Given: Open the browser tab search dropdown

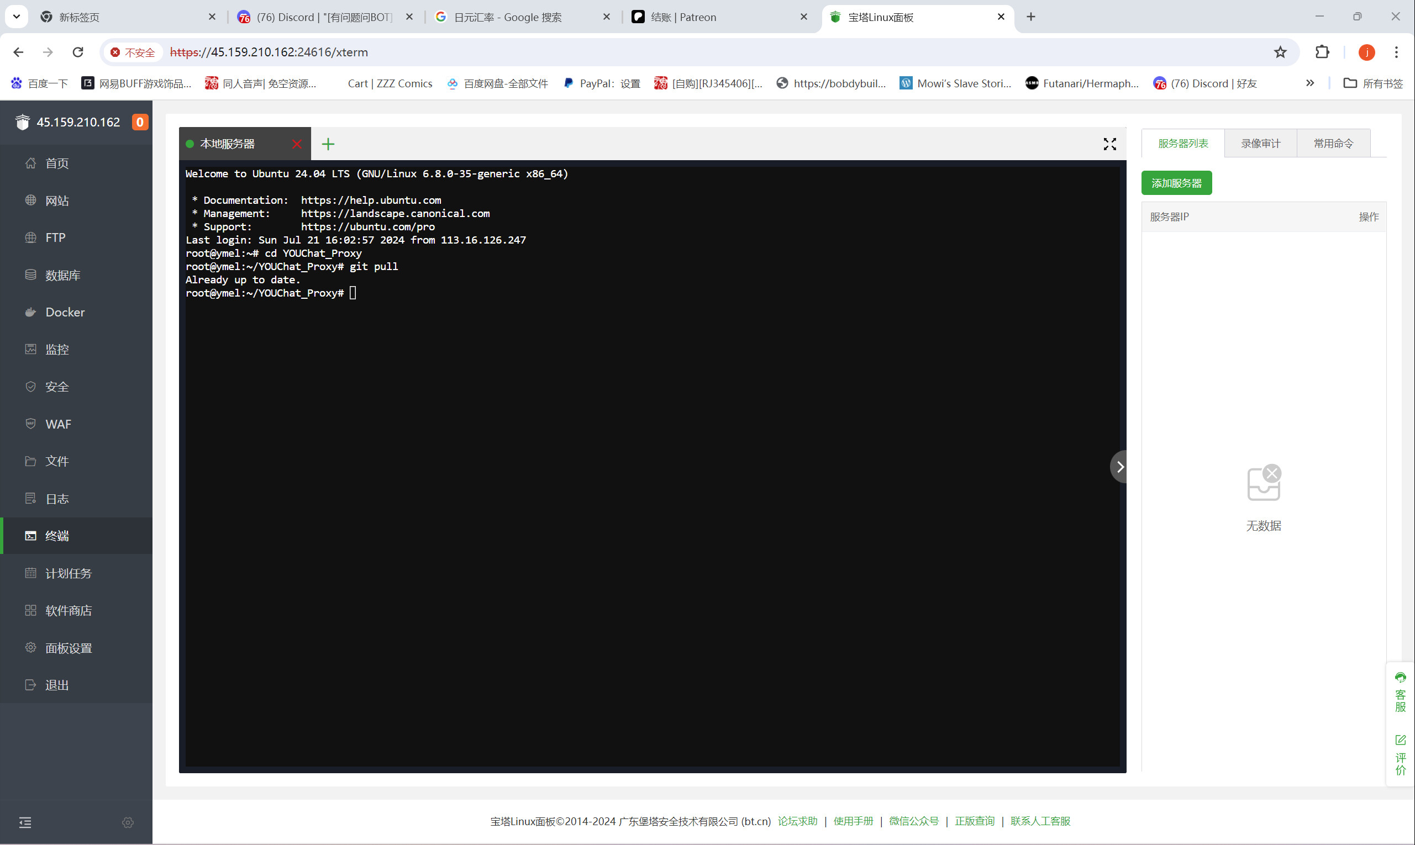Looking at the screenshot, I should [17, 17].
